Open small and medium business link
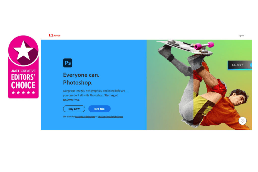The width and height of the screenshot is (258, 172). pyautogui.click(x=110, y=117)
